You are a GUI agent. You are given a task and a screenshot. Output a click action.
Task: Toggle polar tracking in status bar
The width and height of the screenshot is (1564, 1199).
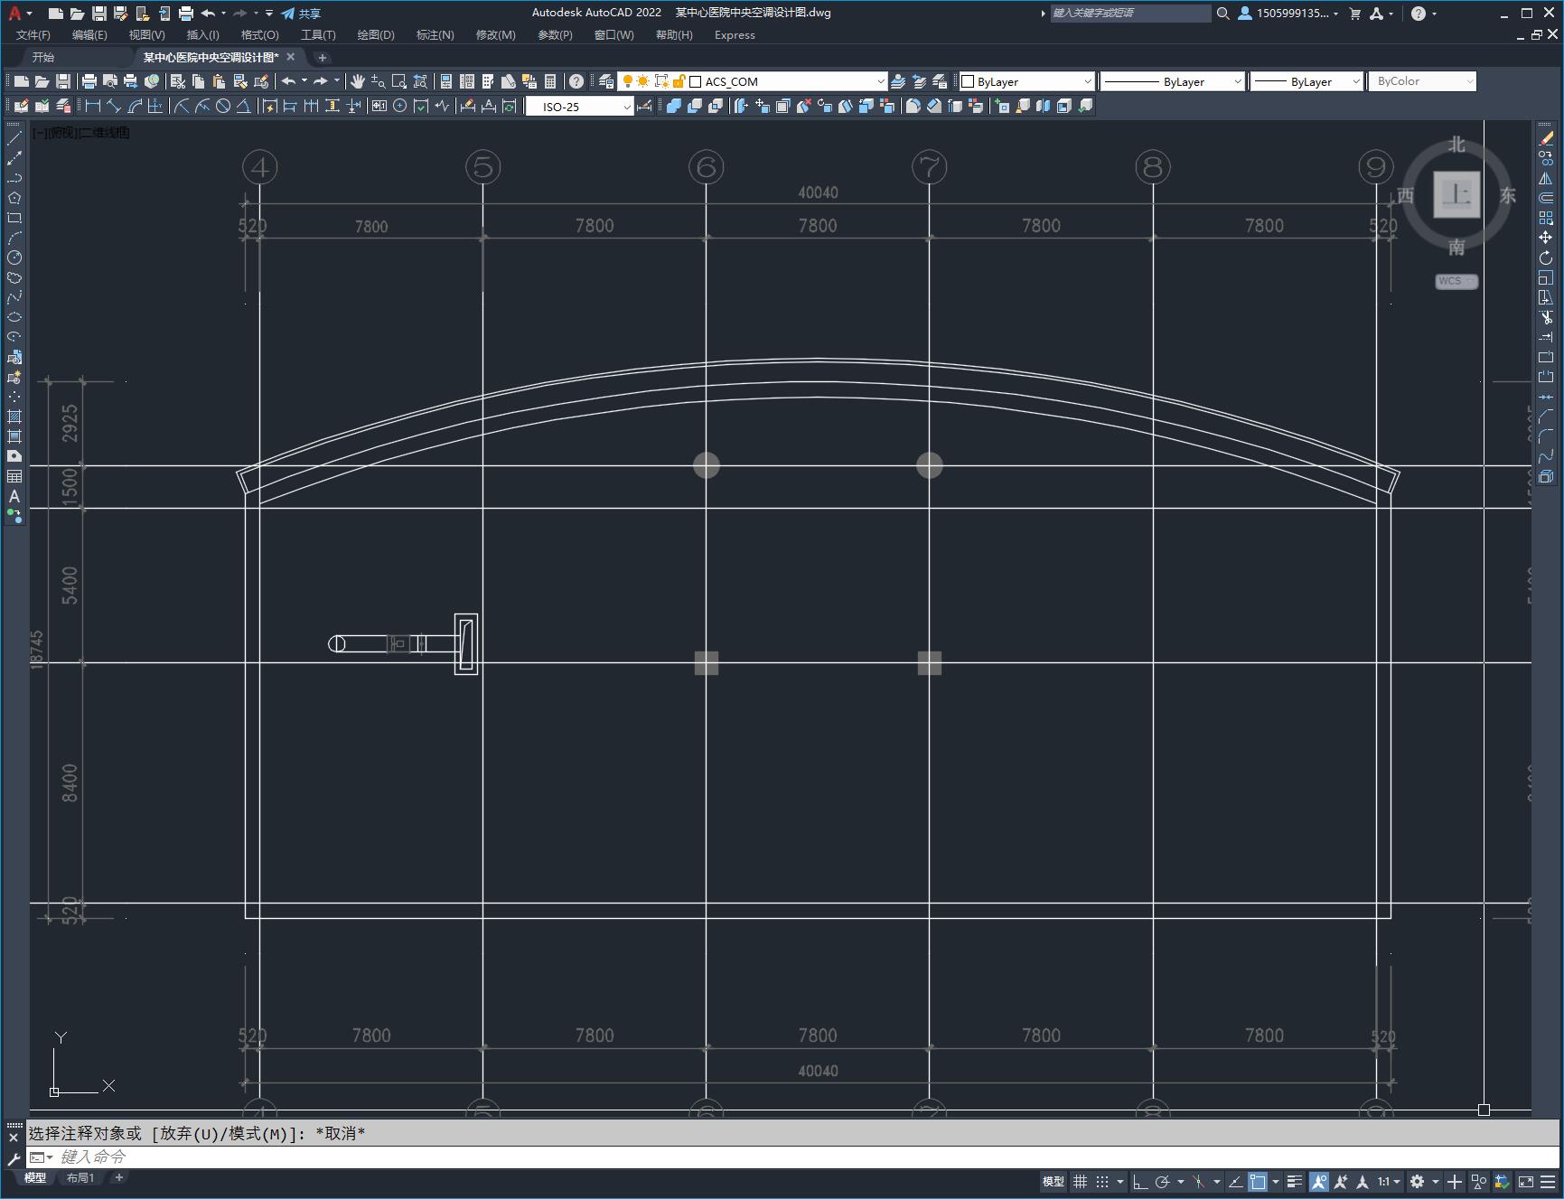1163,1182
